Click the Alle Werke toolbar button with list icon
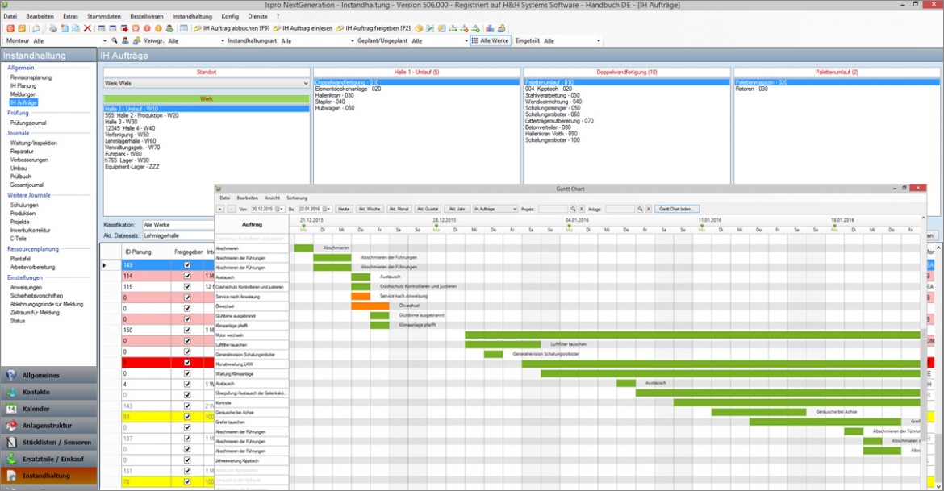Viewport: 944px width, 491px height. click(x=491, y=40)
